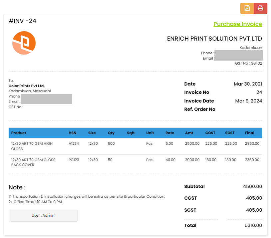Image resolution: width=271 pixels, height=238 pixels.
Task: Click the #INV -24 heading
Action: 23,21
